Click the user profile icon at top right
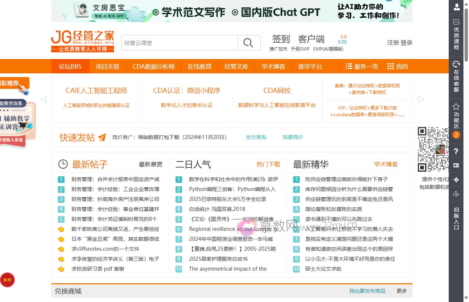Viewport: 469px width, 302px height. coord(456,7)
